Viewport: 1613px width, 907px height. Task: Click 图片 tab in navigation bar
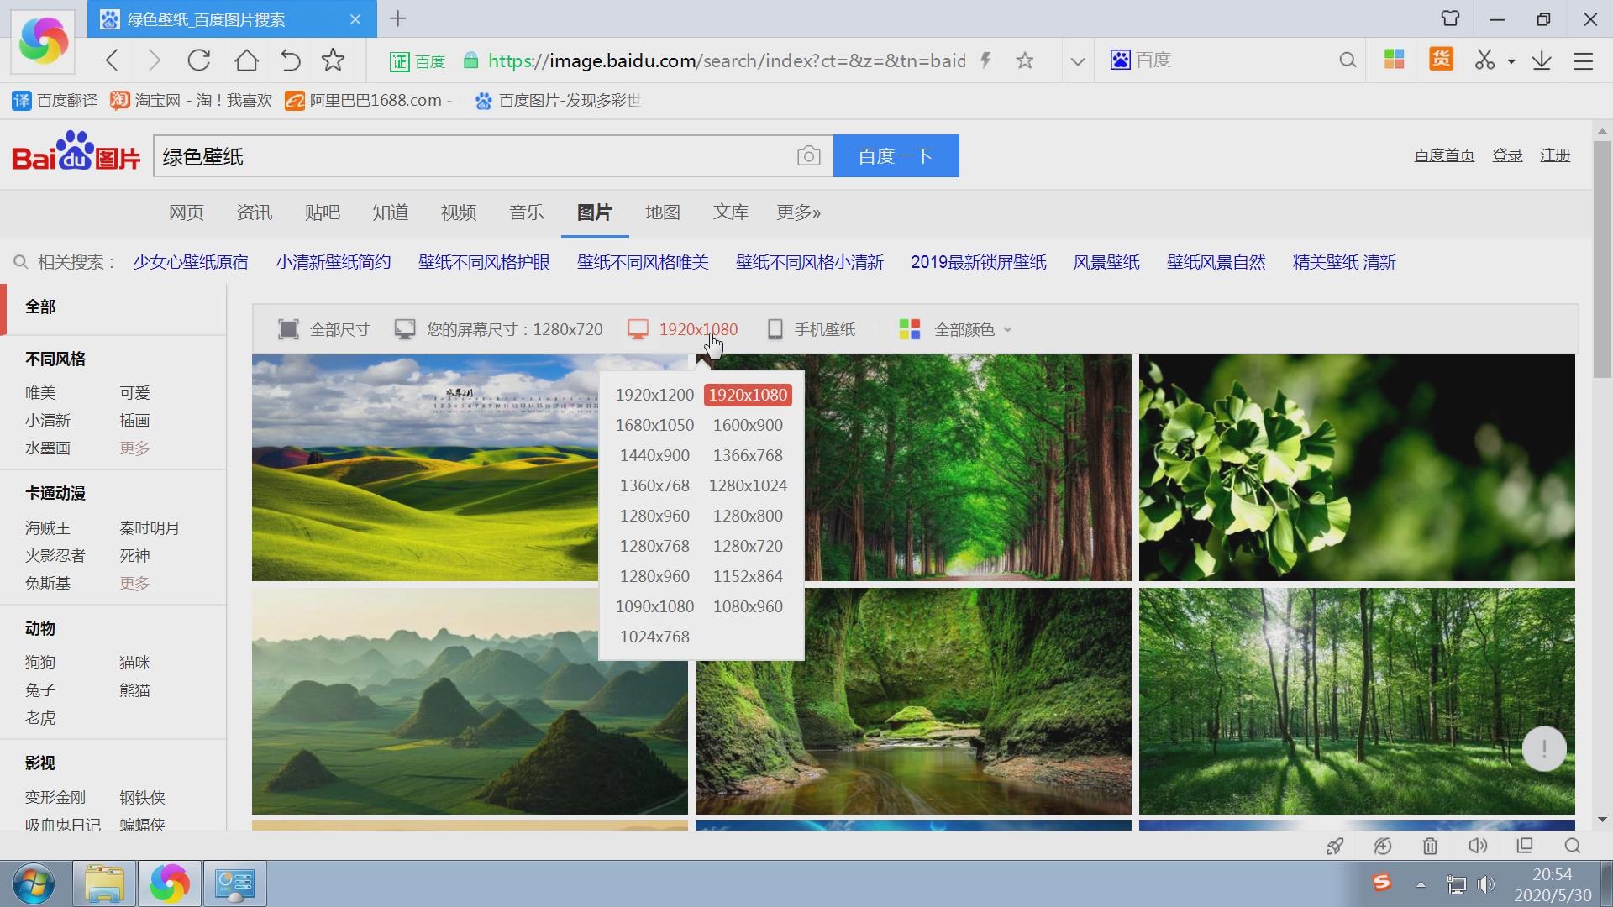pos(594,211)
